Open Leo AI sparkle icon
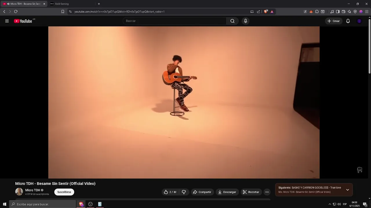371x208 pixels. [349, 12]
